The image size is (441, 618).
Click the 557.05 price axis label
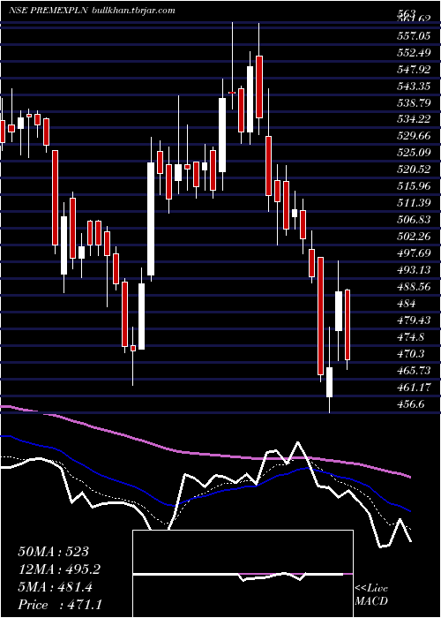tap(413, 36)
